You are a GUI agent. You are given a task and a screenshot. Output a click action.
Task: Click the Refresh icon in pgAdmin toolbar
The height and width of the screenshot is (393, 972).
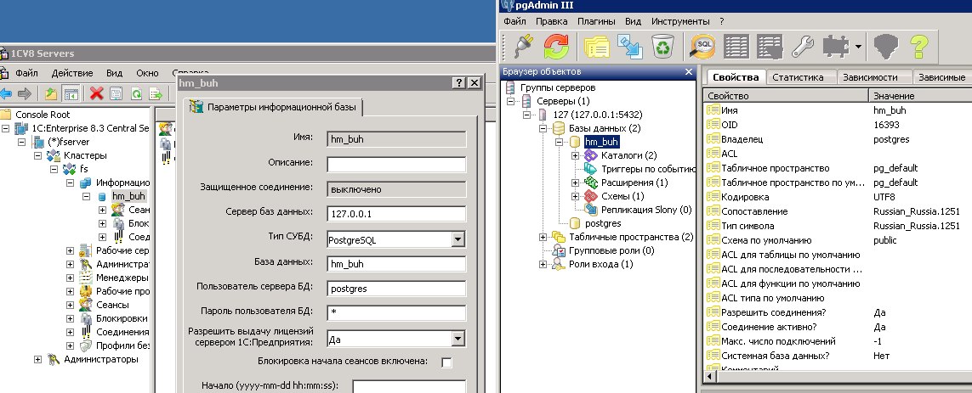[x=556, y=47]
